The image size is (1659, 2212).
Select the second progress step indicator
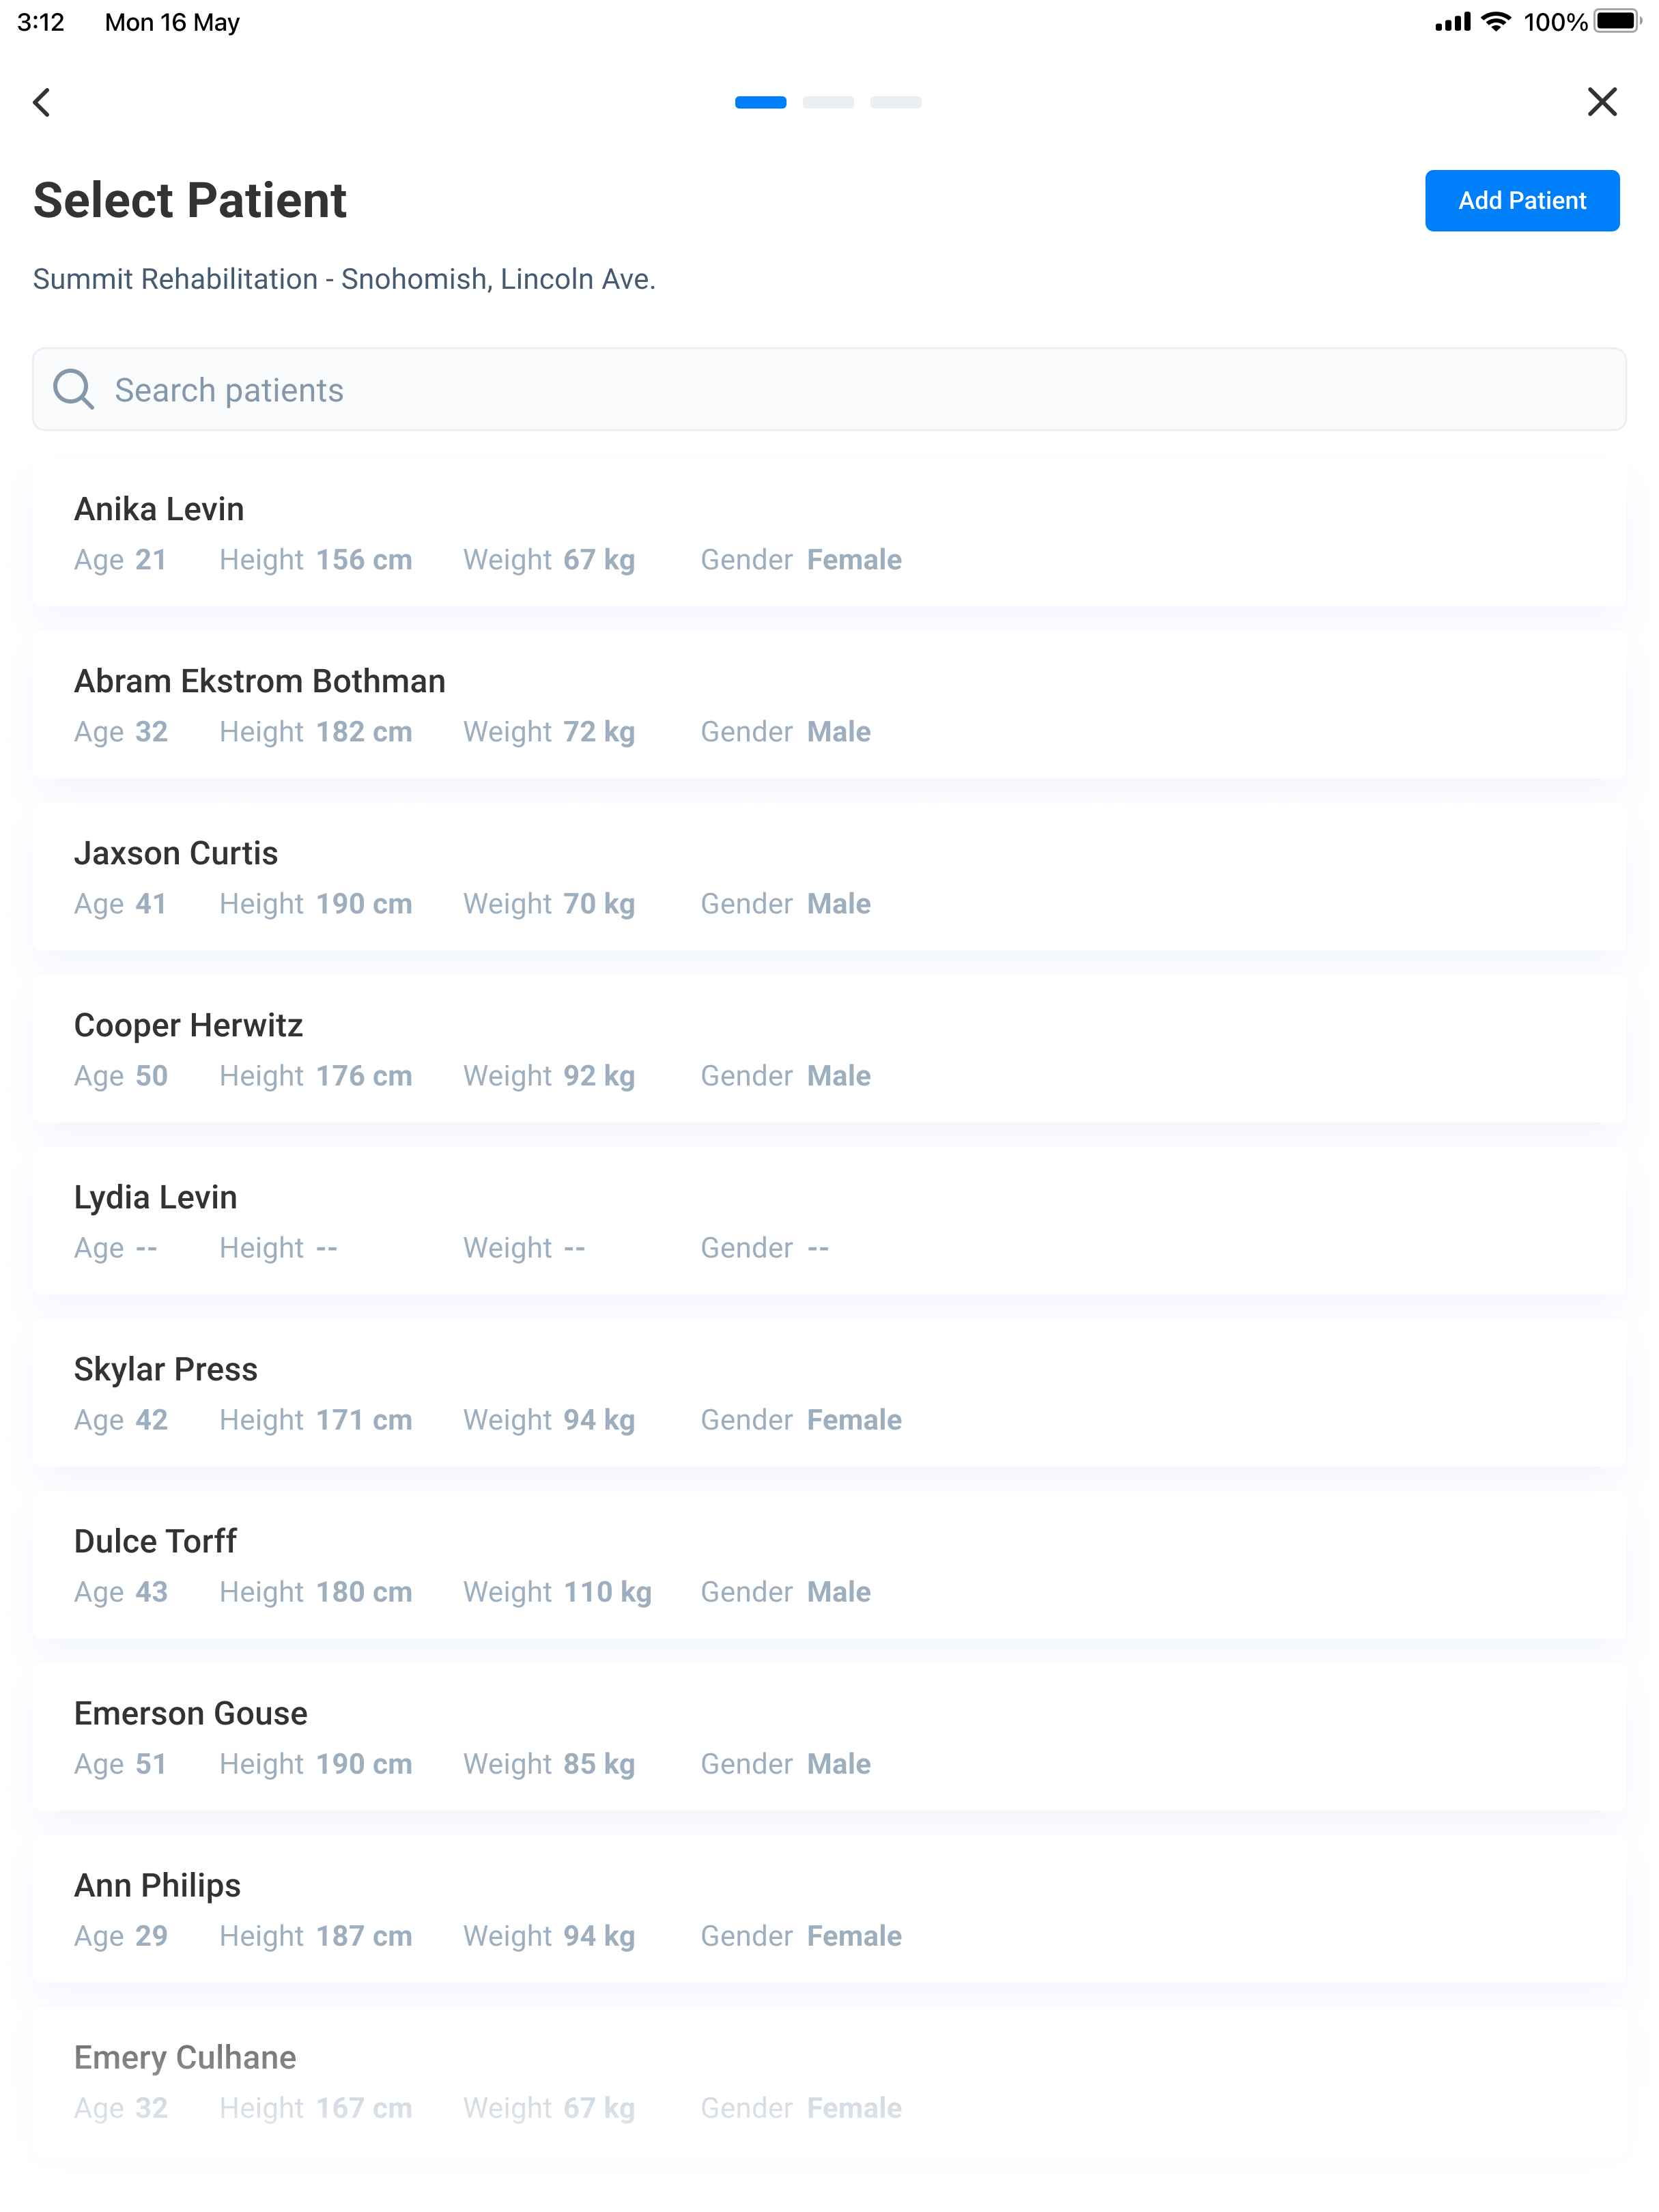coord(828,102)
